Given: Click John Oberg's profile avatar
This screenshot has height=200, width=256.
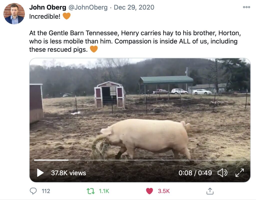Looking at the screenshot, I should [x=14, y=14].
